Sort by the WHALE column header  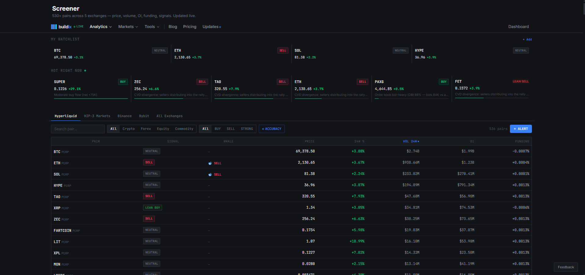[x=228, y=141]
